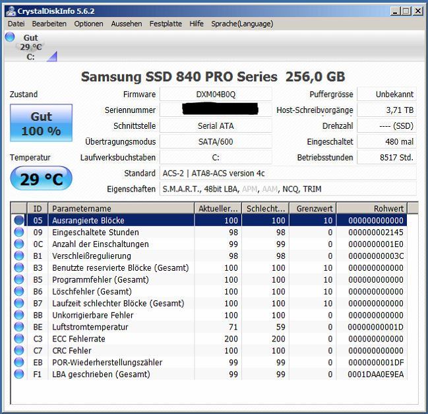The height and width of the screenshot is (414, 428).
Task: Open the Sprache(Language) menu
Action: (x=242, y=24)
